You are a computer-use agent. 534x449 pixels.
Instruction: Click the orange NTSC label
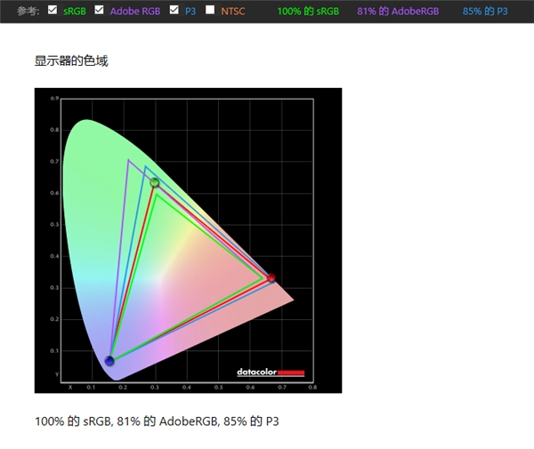[233, 12]
